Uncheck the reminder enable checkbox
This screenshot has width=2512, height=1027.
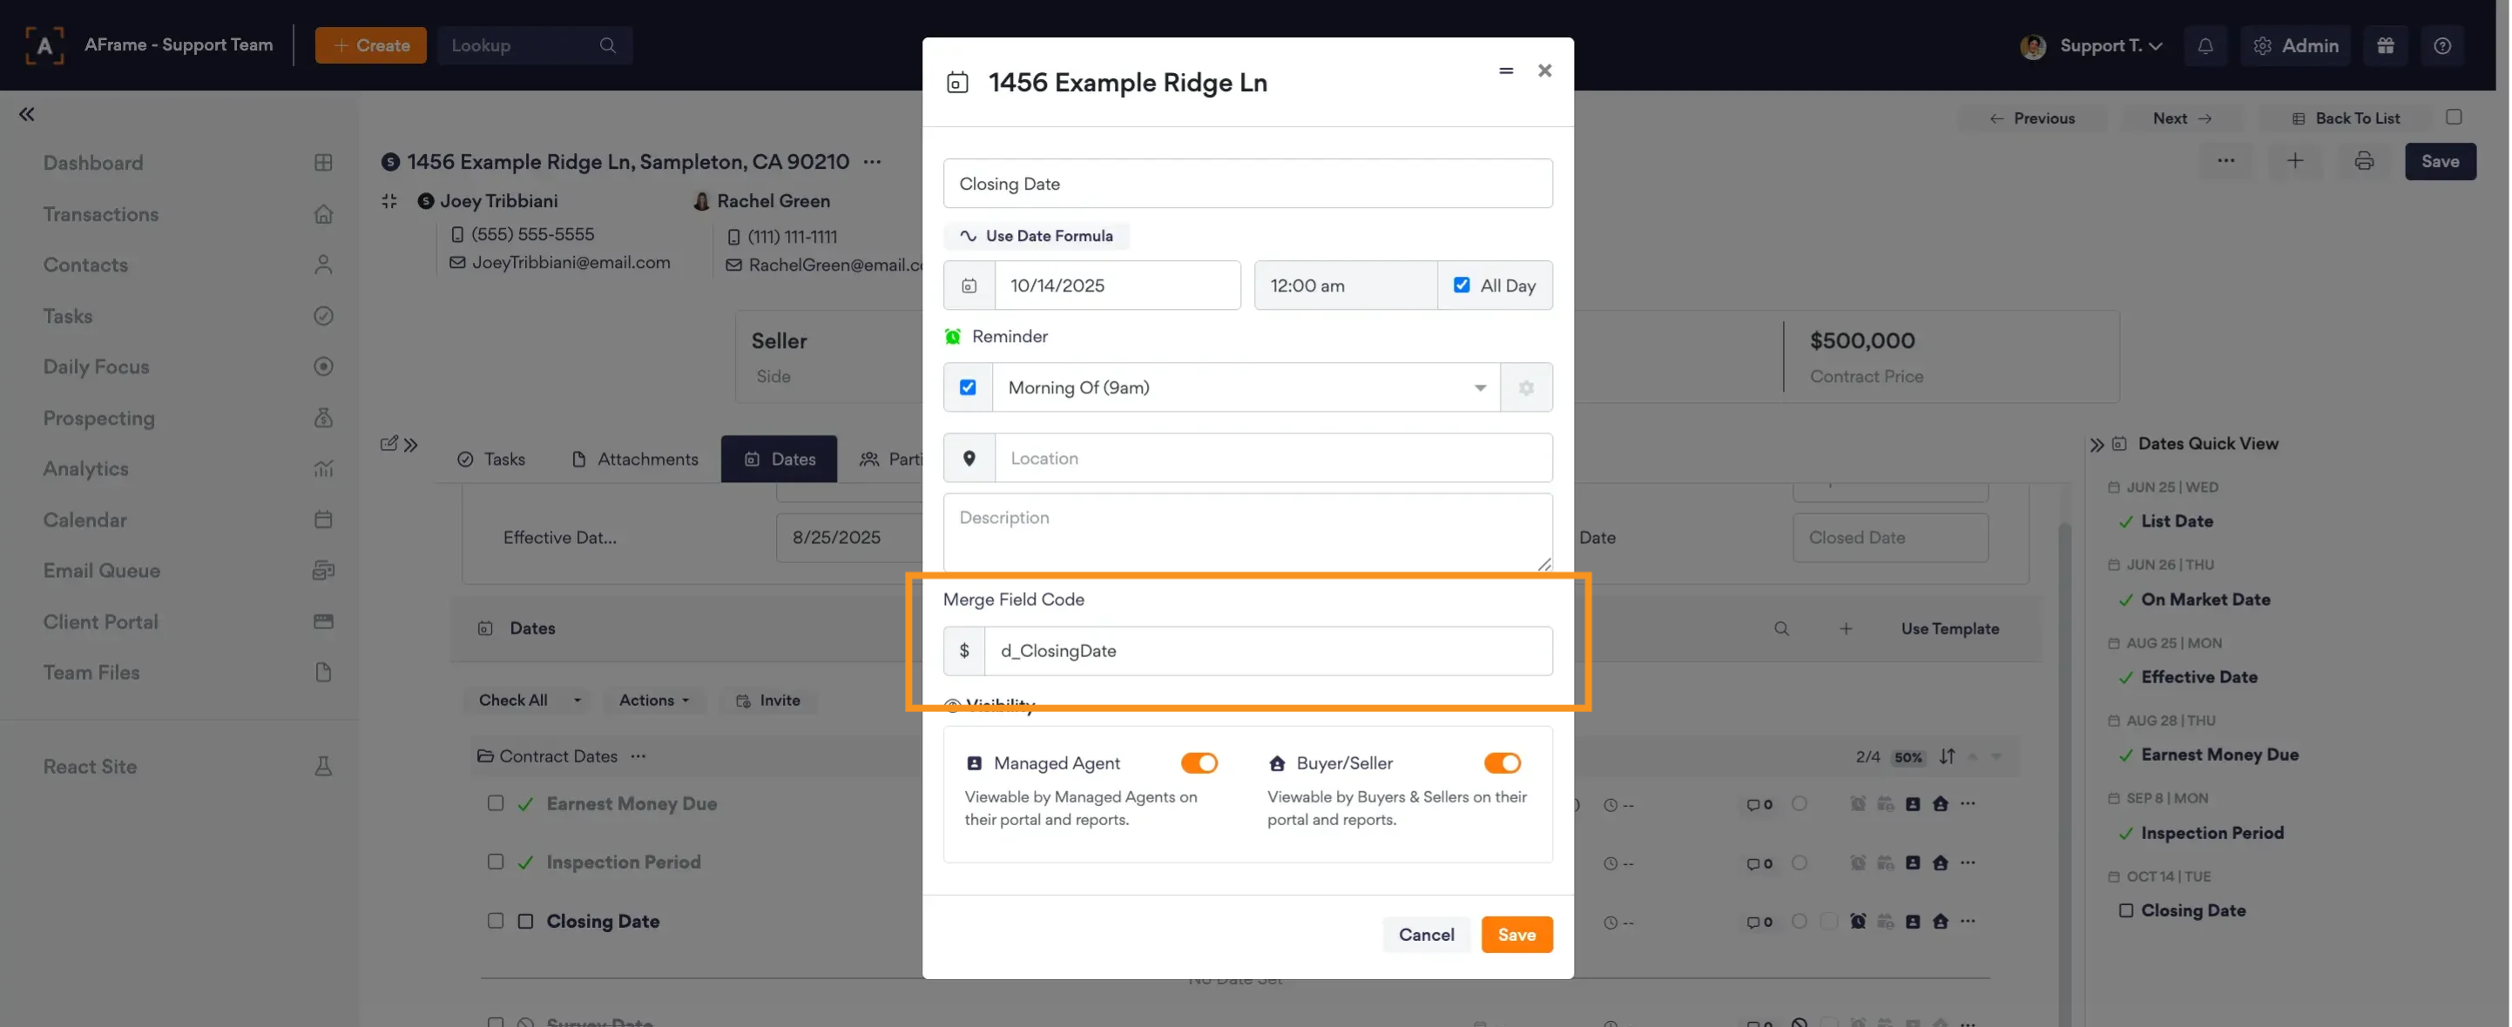point(968,388)
